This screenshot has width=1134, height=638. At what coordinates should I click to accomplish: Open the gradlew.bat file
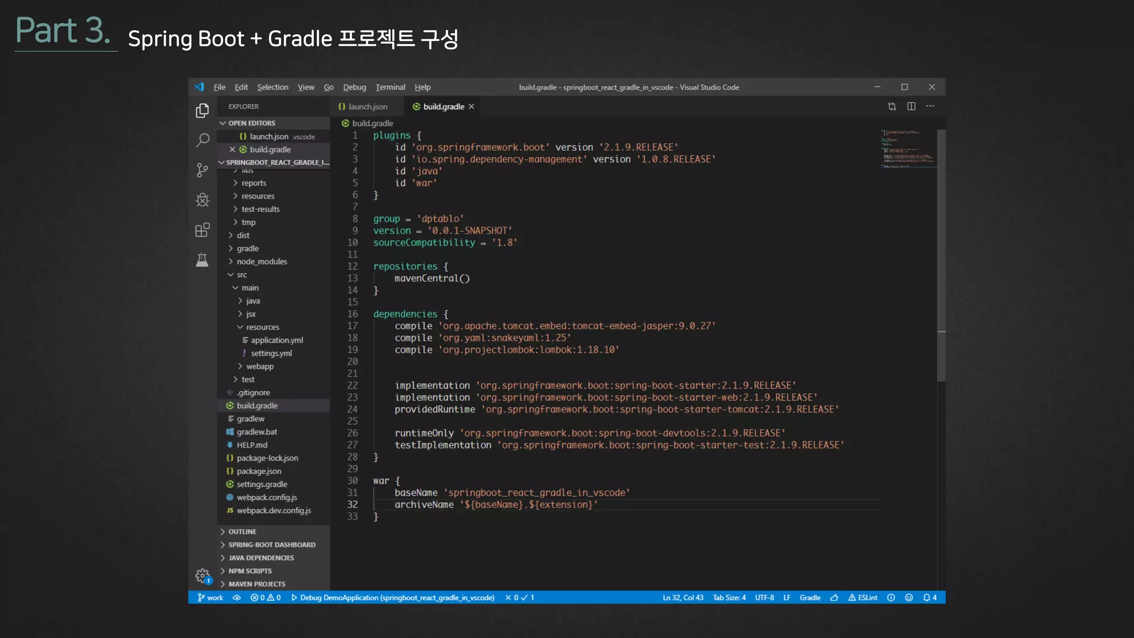tap(274, 432)
